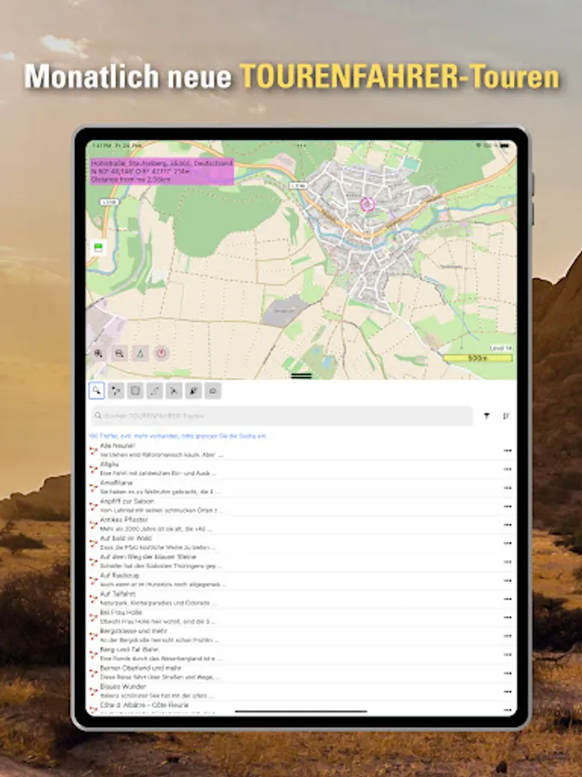Open the edit pencil tool icon
The height and width of the screenshot is (777, 582).
[193, 391]
